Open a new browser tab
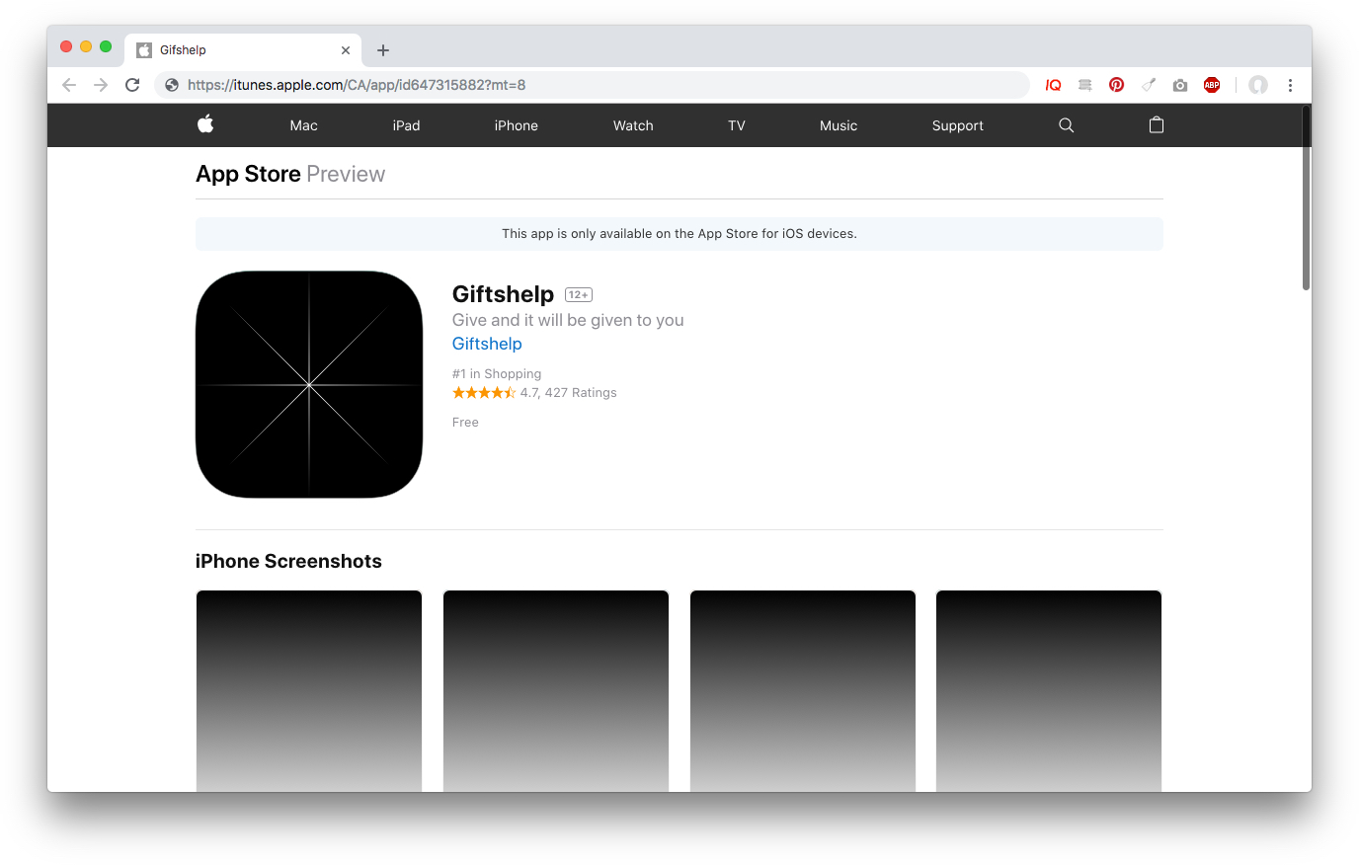1359x865 pixels. (383, 50)
